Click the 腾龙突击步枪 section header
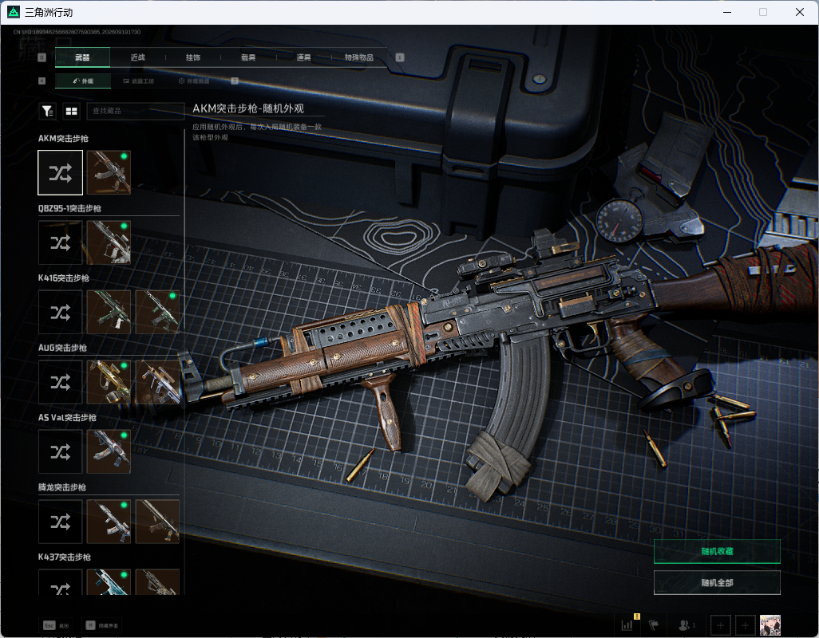This screenshot has width=819, height=638. click(x=62, y=487)
